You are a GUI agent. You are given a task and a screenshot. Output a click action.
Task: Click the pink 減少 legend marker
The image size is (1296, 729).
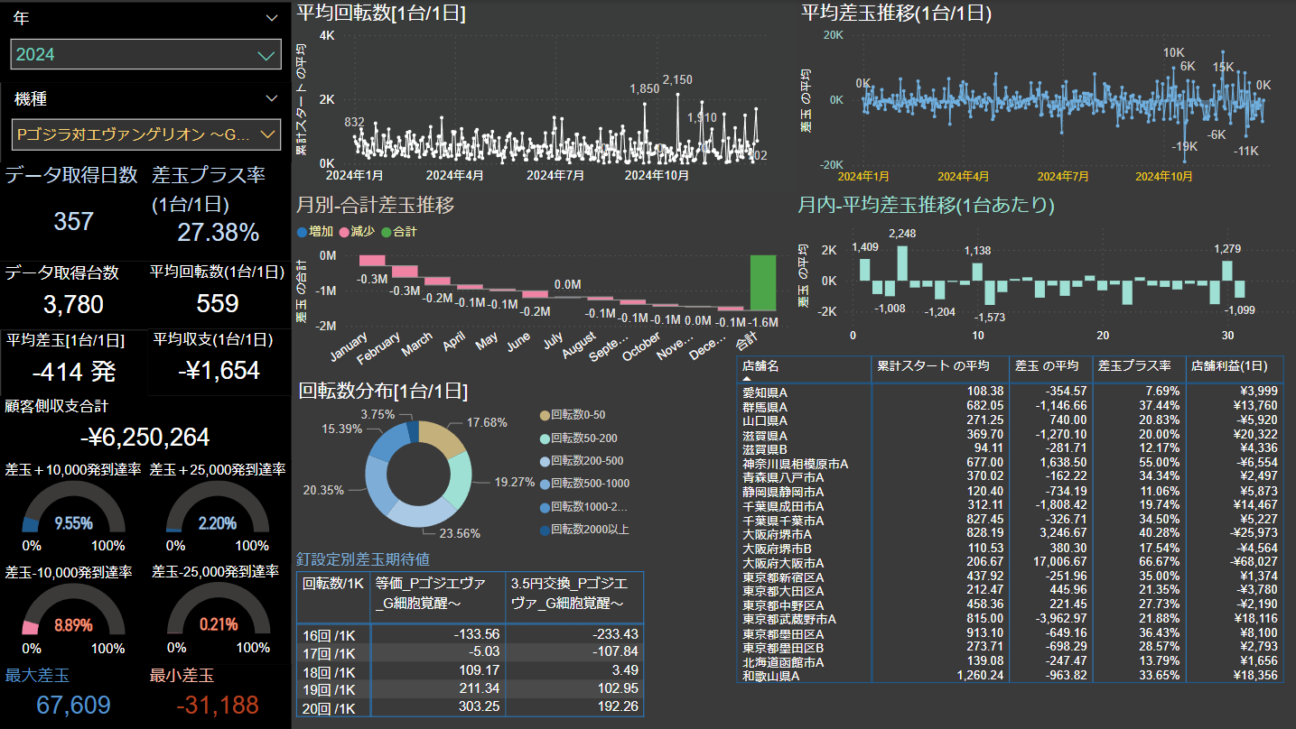(x=344, y=232)
